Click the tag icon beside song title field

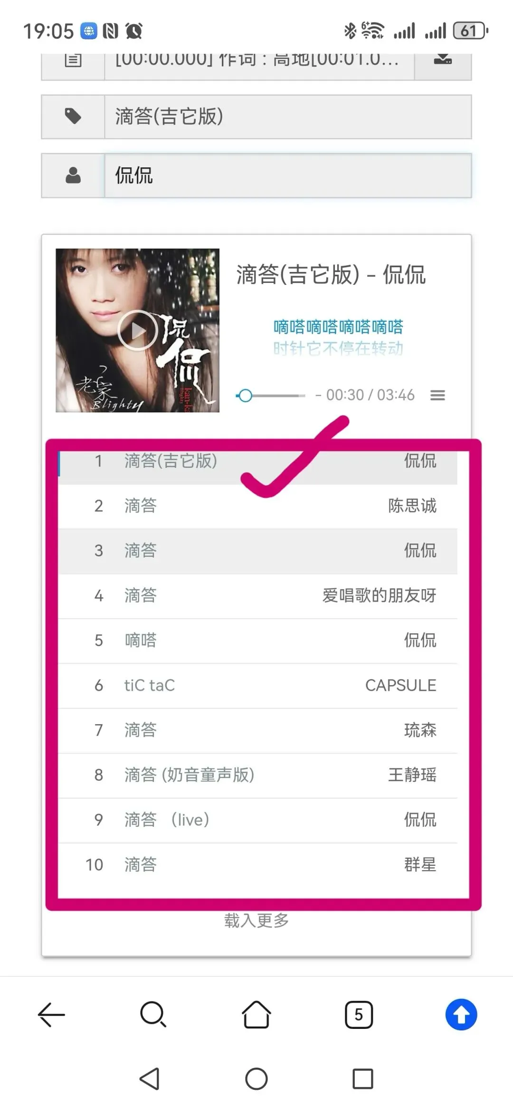[x=73, y=116]
